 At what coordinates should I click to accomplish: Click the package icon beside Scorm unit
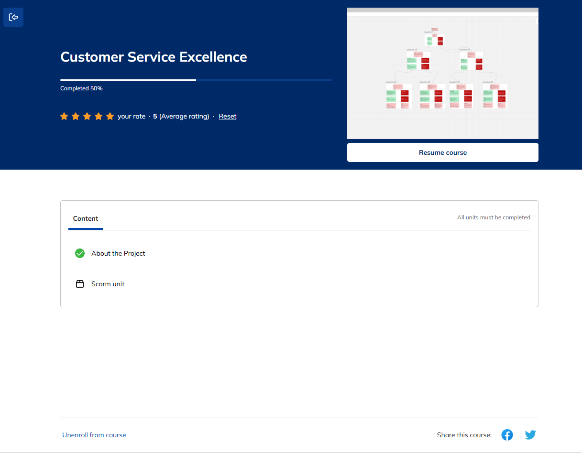coord(80,283)
